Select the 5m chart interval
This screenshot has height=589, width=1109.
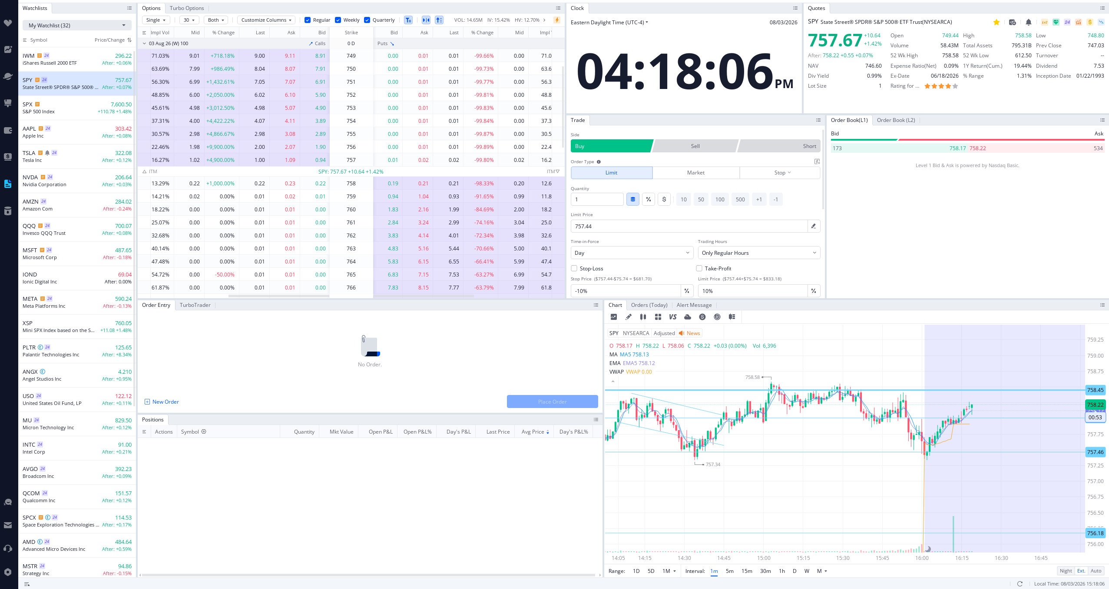coord(729,571)
